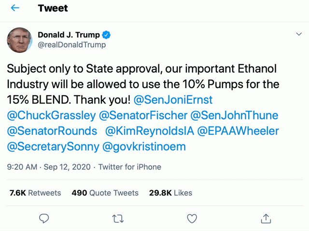The height and width of the screenshot is (231, 309).
Task: Reply to the tweet via speech bubble
Action: tap(44, 218)
